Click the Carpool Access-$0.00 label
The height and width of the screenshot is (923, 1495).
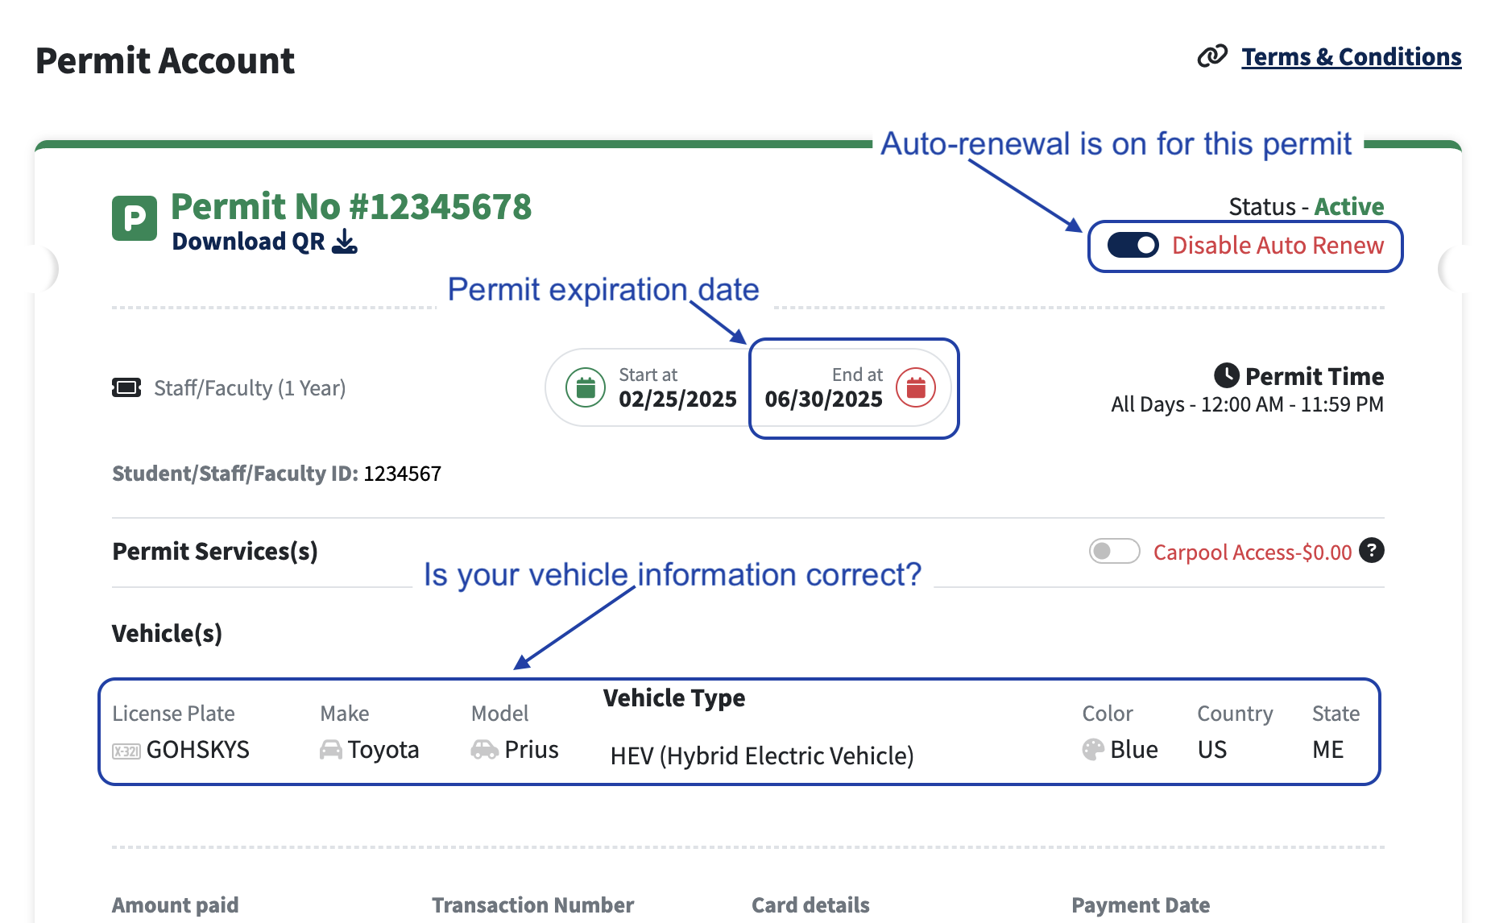tap(1252, 553)
